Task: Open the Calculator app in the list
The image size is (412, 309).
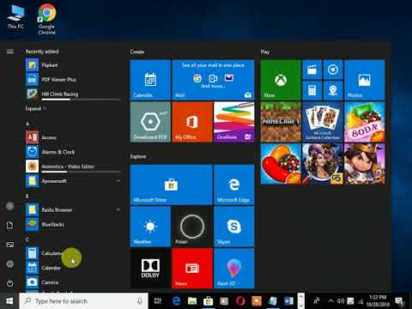Action: click(x=73, y=253)
